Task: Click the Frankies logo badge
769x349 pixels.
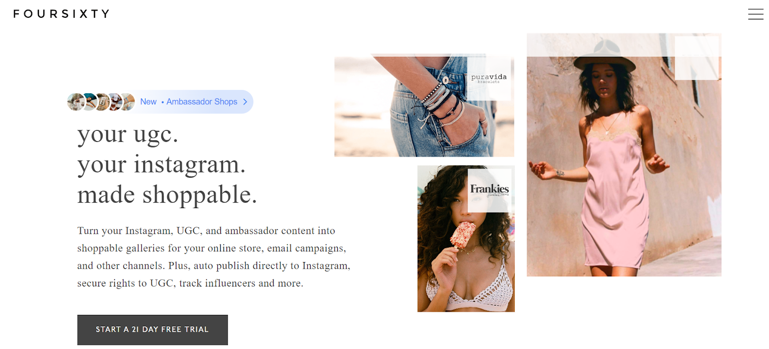Action: [489, 190]
